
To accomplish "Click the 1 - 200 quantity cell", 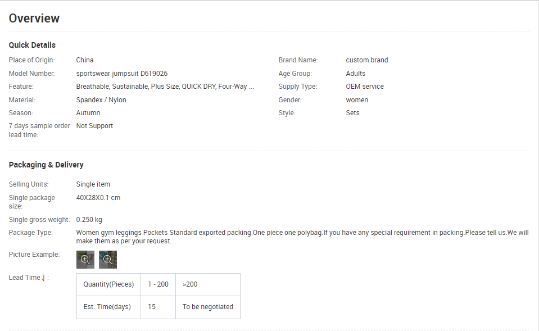I will 158,284.
